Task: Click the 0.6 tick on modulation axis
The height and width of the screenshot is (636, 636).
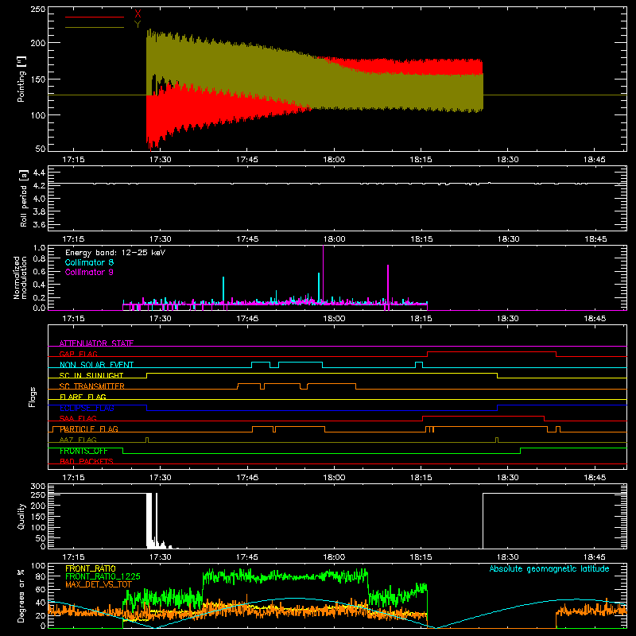Action: pyautogui.click(x=39, y=271)
